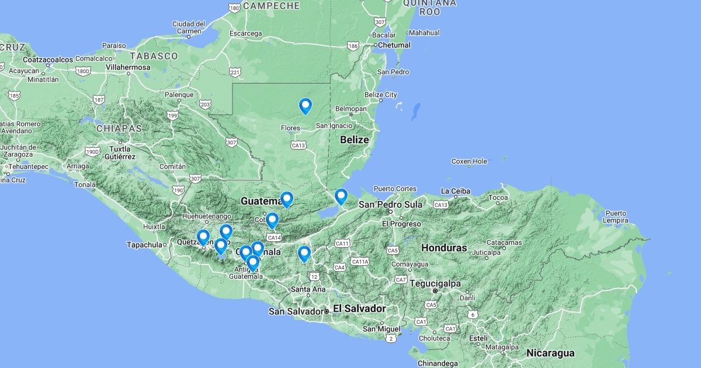701x368 pixels.
Task: Click the route 2 highway shield
Action: [x=391, y=338]
